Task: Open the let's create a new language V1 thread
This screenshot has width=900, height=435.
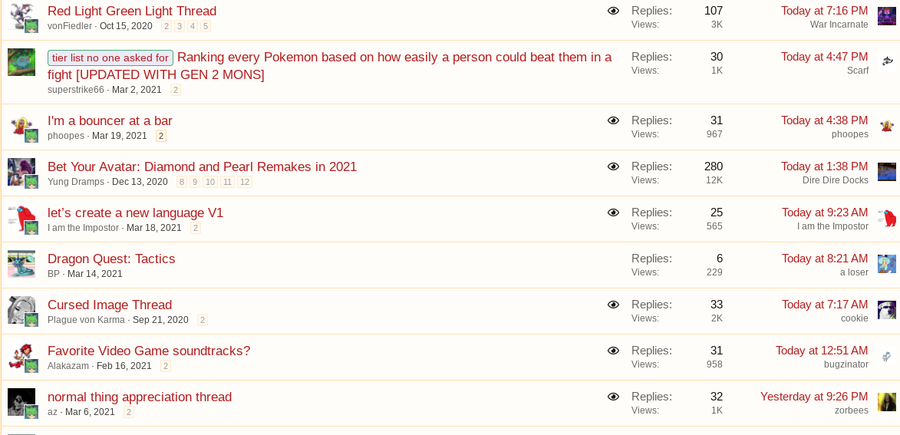Action: pyautogui.click(x=135, y=213)
